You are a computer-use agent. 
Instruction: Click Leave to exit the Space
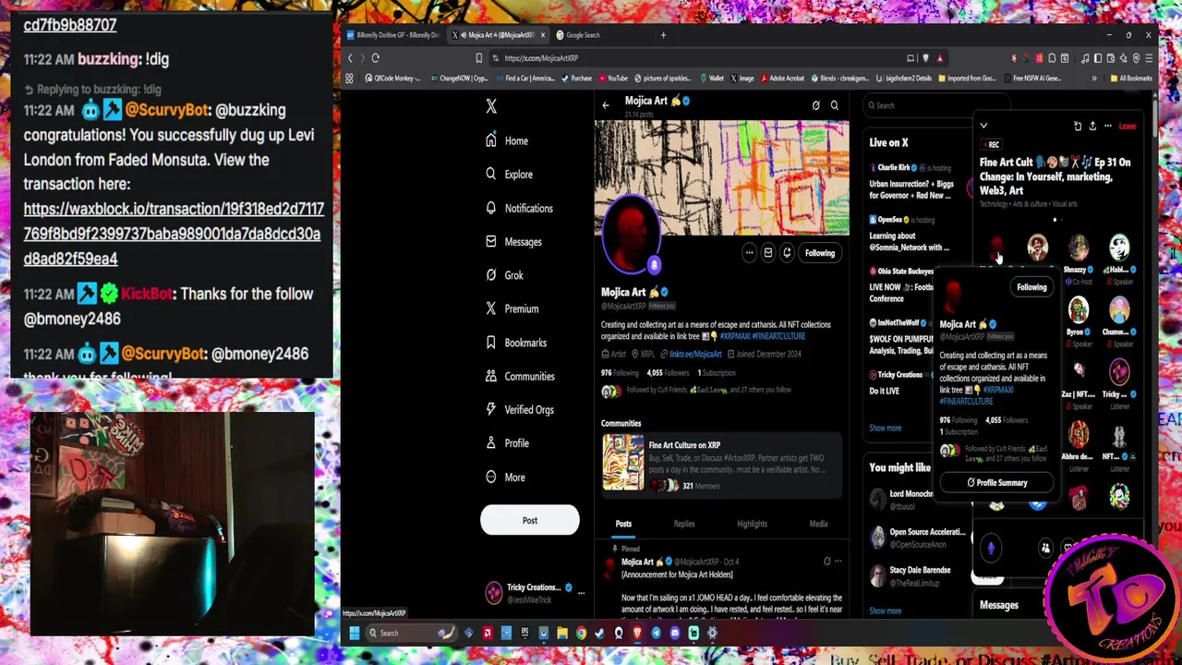point(1128,126)
